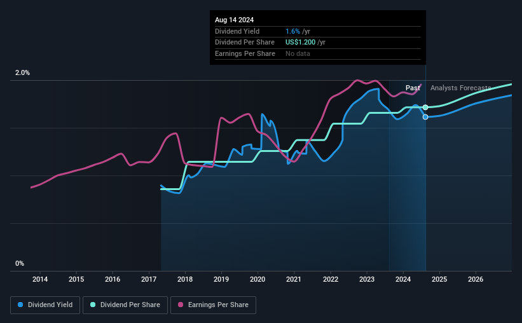Click the teal Dividend Per Share legend dot

(93, 305)
